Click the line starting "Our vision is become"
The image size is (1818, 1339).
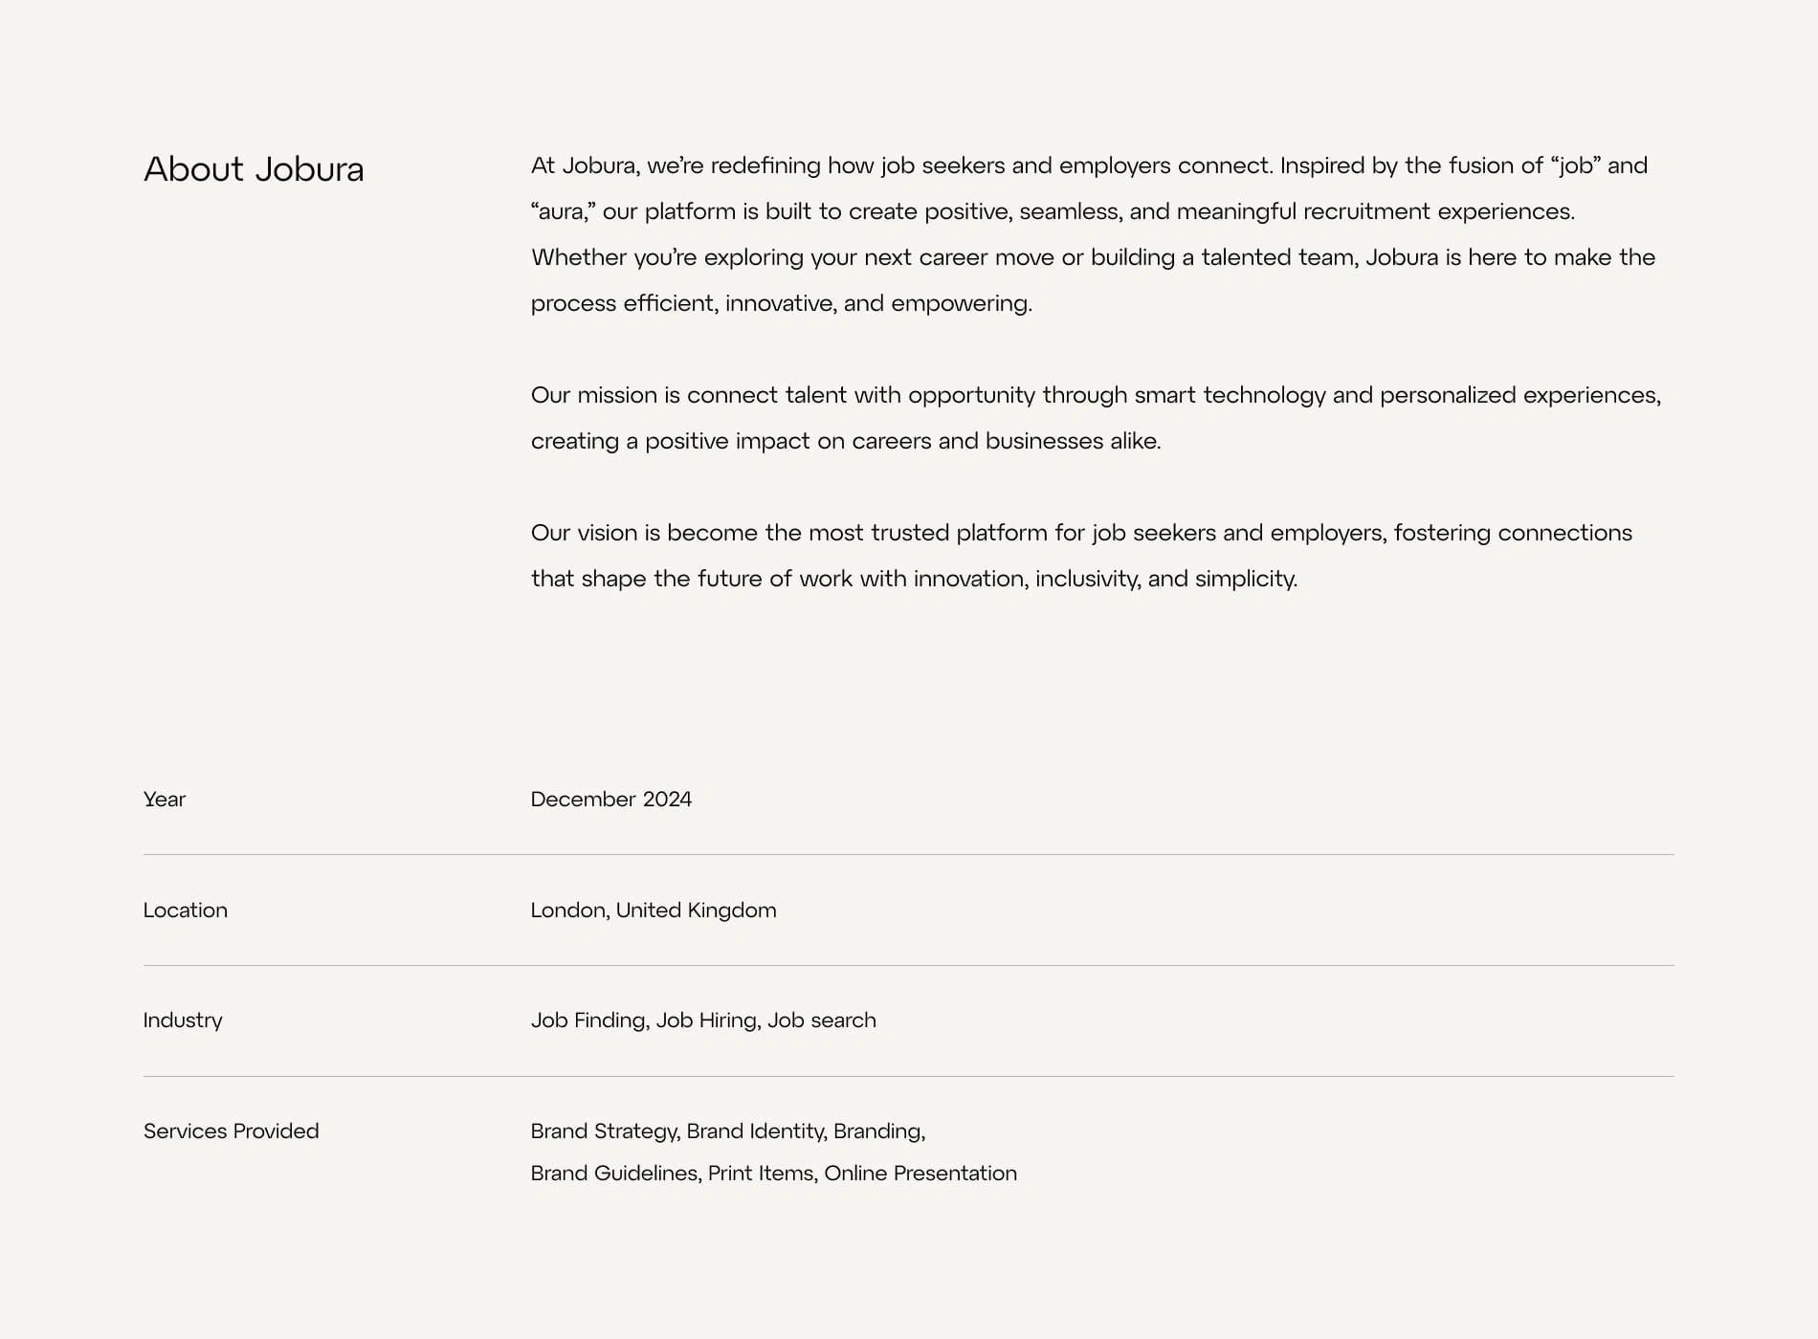point(1081,533)
